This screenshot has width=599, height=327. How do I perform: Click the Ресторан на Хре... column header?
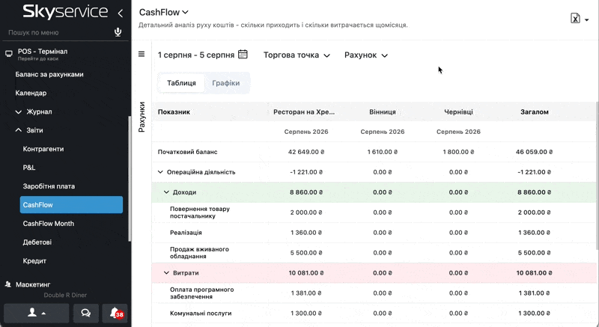[304, 111]
